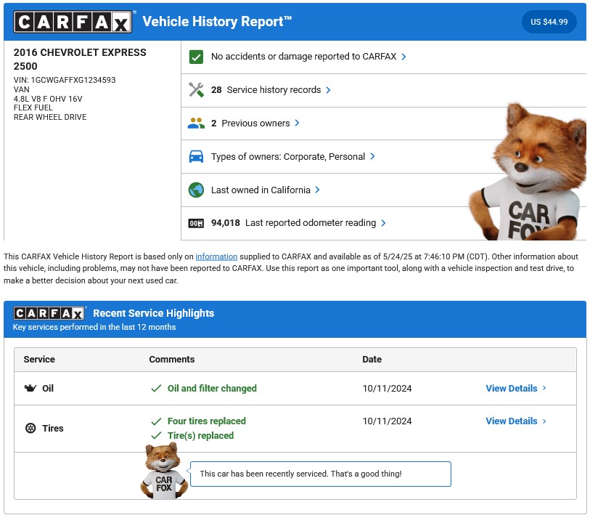Expand the No accidents reported chevron
The width and height of the screenshot is (590, 518).
tap(403, 57)
